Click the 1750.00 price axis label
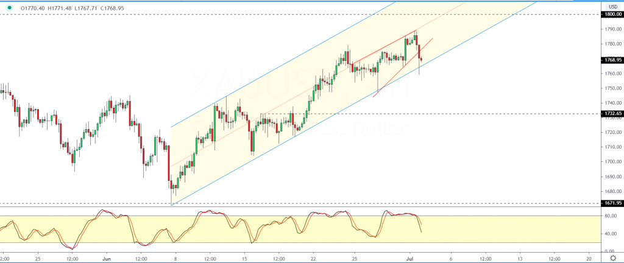This screenshot has height=263, width=624. [614, 89]
